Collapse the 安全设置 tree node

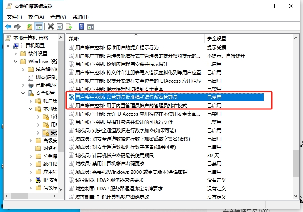[x=23, y=93]
